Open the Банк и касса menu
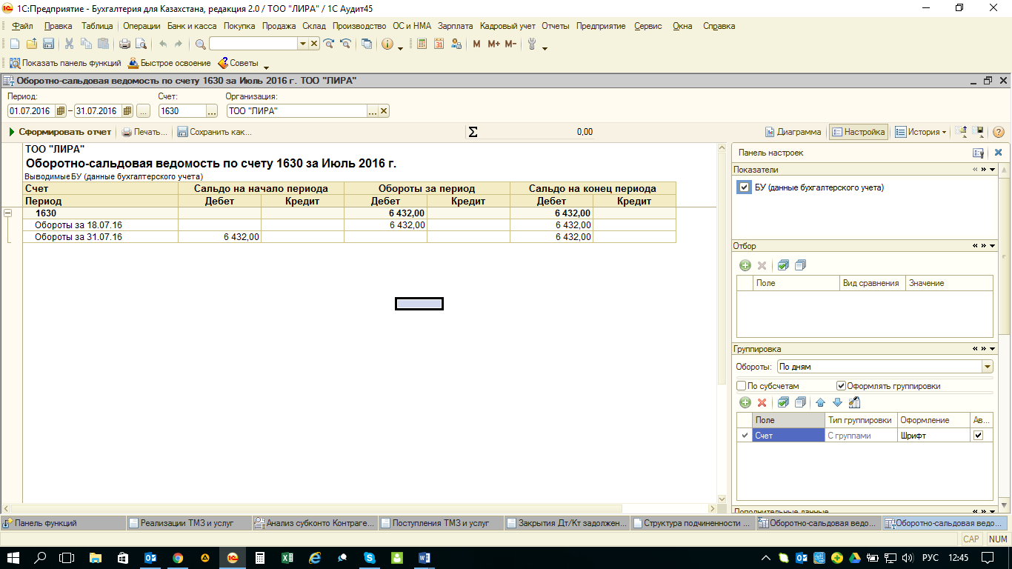The width and height of the screenshot is (1012, 569). click(192, 26)
